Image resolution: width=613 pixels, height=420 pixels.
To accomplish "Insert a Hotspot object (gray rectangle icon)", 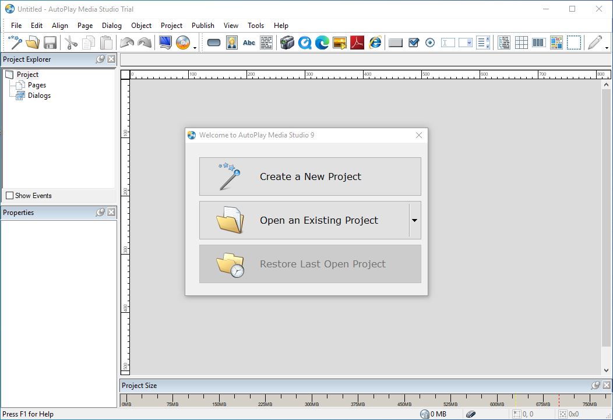I will pos(396,42).
